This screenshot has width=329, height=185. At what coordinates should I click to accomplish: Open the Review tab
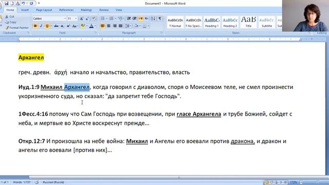pyautogui.click(x=104, y=10)
